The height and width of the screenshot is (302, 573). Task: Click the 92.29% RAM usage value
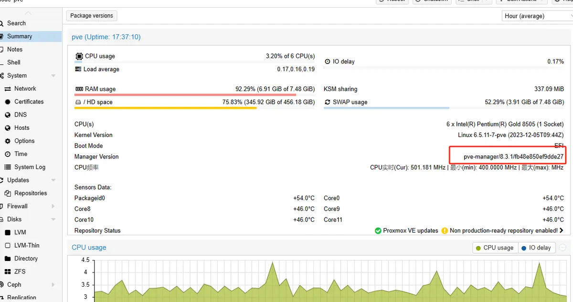pos(275,89)
